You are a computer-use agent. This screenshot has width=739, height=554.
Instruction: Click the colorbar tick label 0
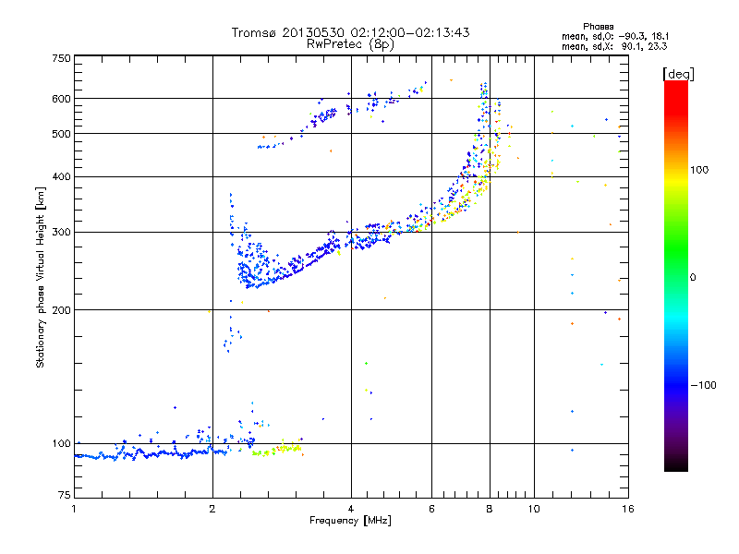(693, 278)
